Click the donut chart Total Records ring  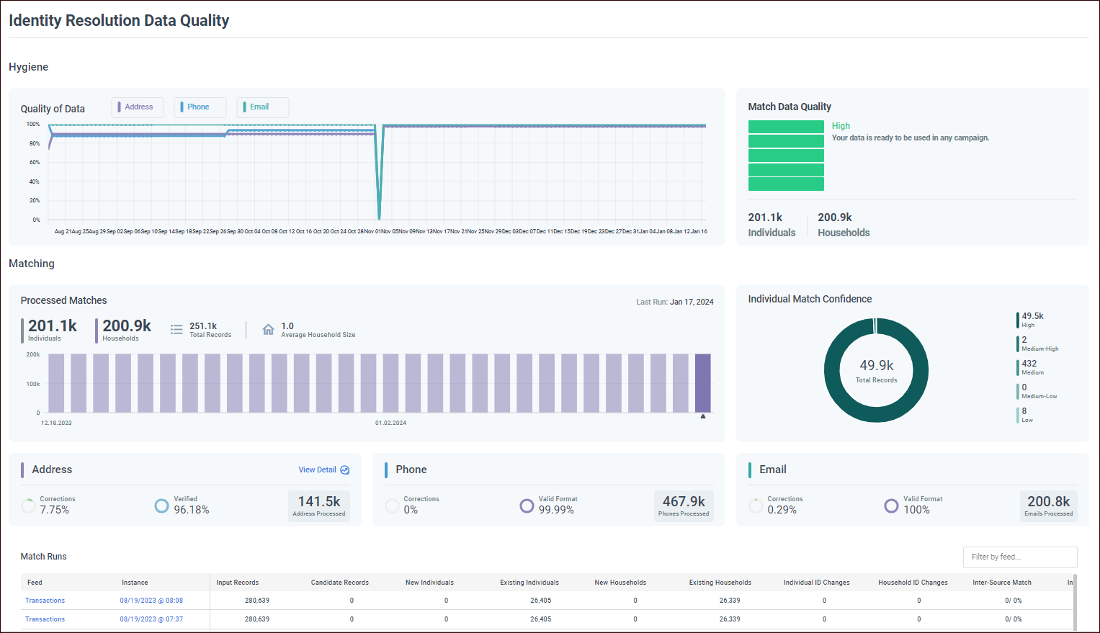tap(832, 370)
